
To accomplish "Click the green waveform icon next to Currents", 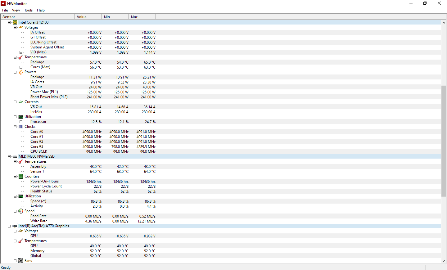I will (x=21, y=102).
